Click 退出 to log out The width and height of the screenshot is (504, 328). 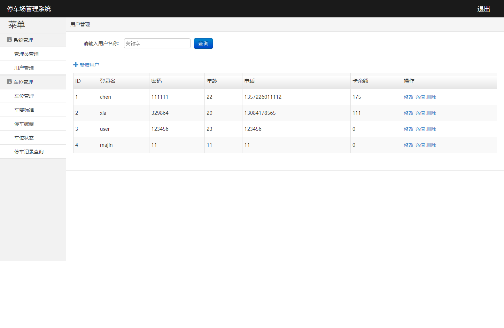(x=483, y=9)
